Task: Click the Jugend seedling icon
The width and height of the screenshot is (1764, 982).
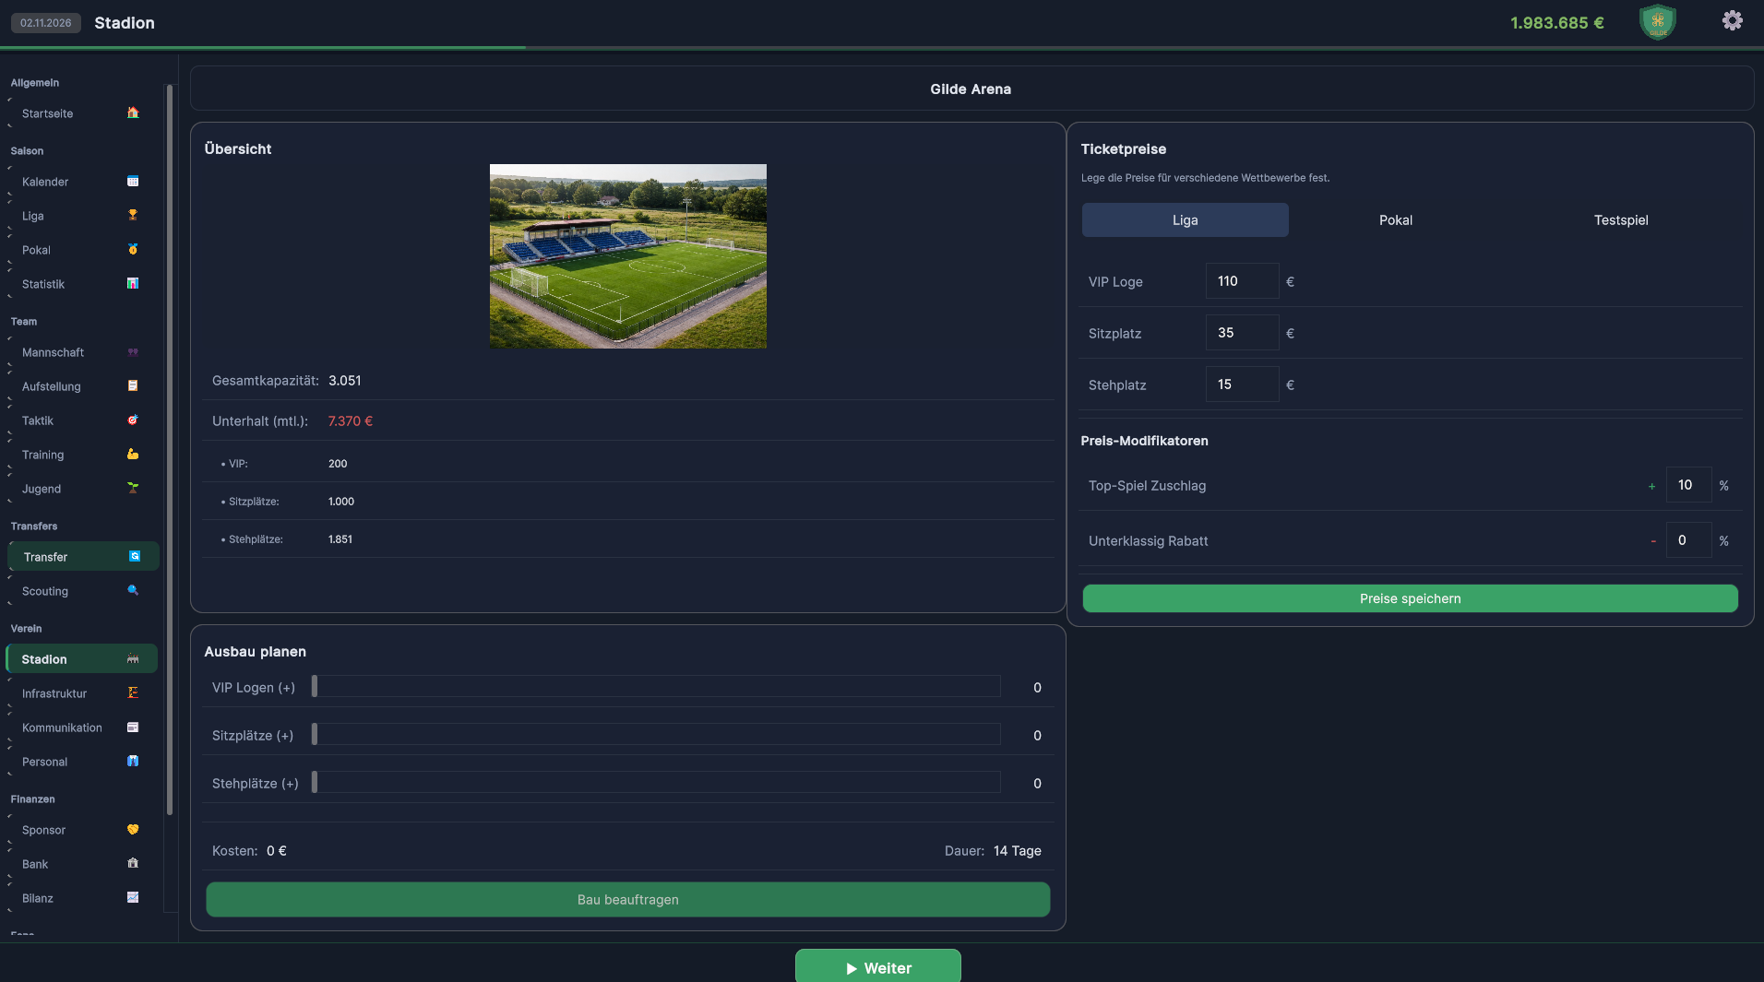Action: point(133,488)
